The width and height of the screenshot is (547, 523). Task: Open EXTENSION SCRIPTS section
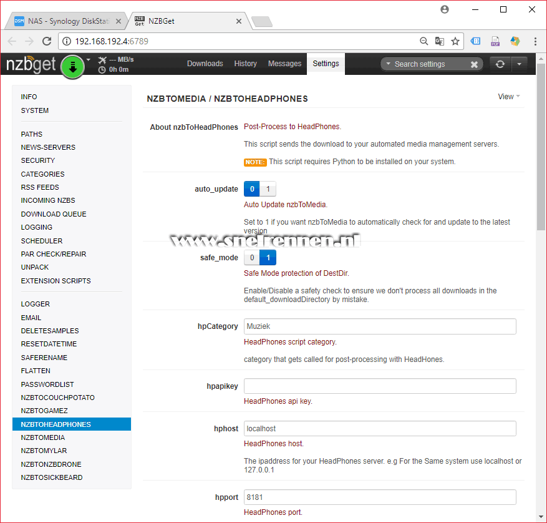[56, 281]
